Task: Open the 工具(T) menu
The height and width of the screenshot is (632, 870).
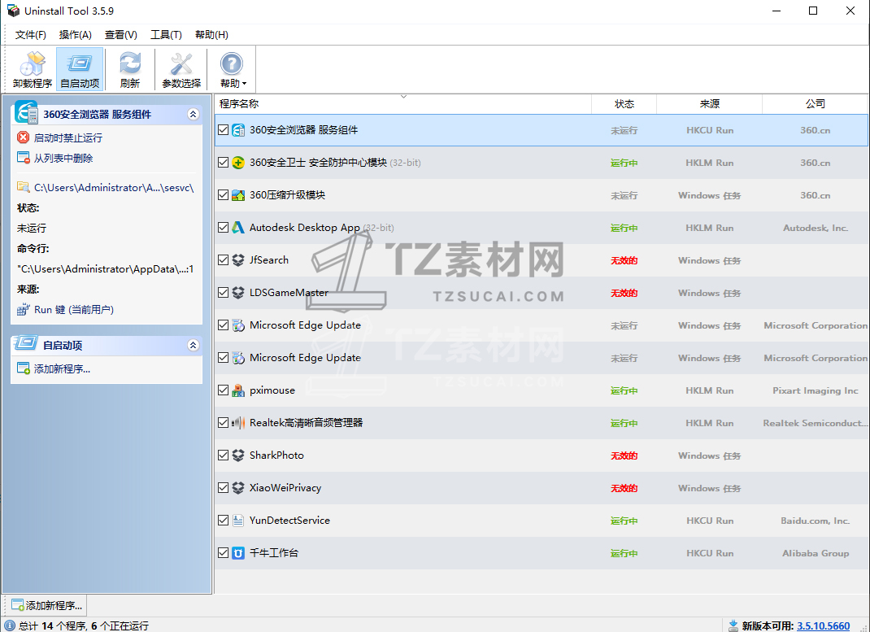Action: (x=166, y=34)
